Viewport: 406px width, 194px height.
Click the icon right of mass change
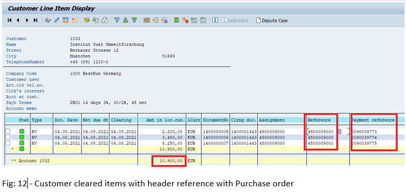pyautogui.click(x=74, y=21)
